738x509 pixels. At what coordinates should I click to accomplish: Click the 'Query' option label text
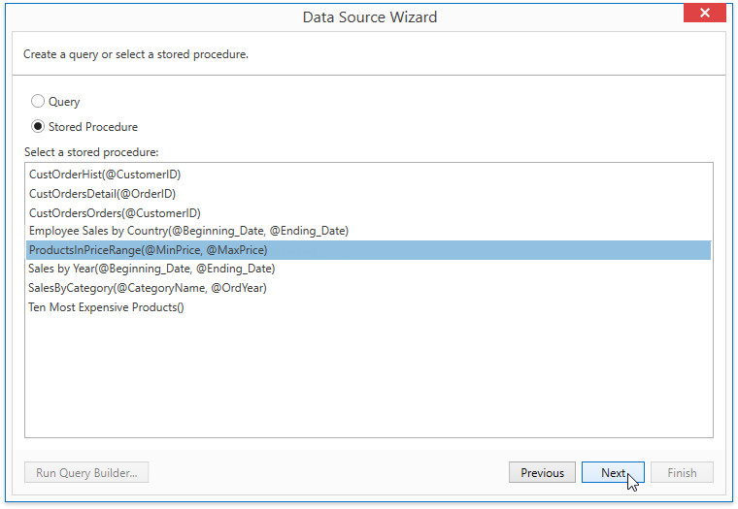(64, 102)
